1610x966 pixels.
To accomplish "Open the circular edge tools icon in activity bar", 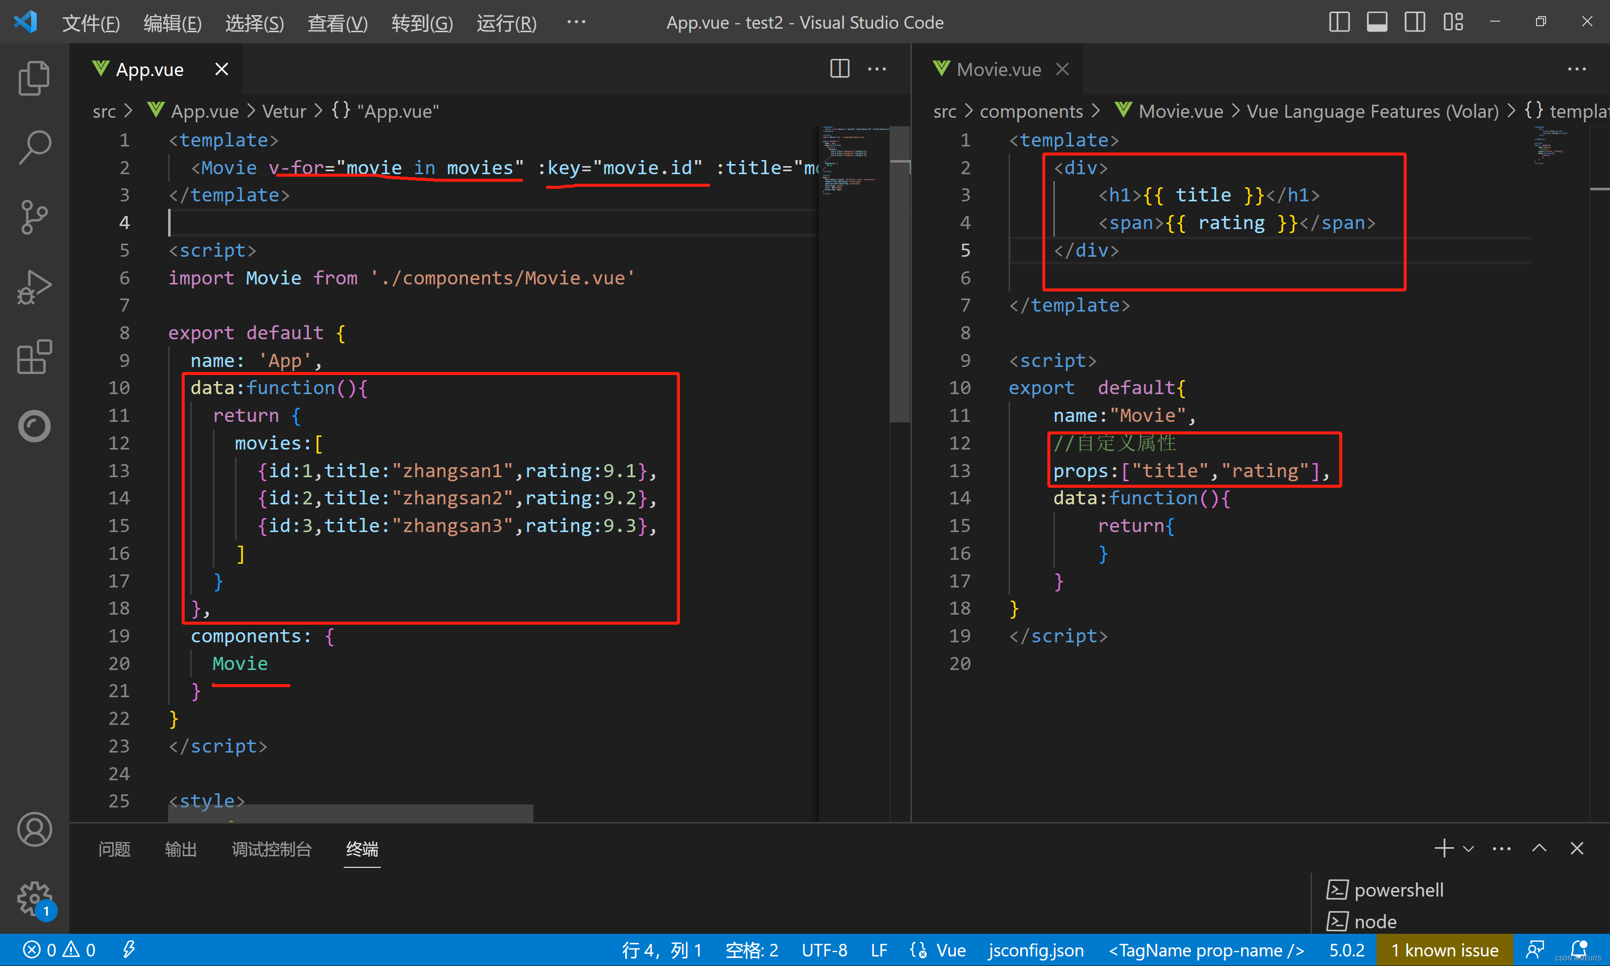I will pos(34,426).
